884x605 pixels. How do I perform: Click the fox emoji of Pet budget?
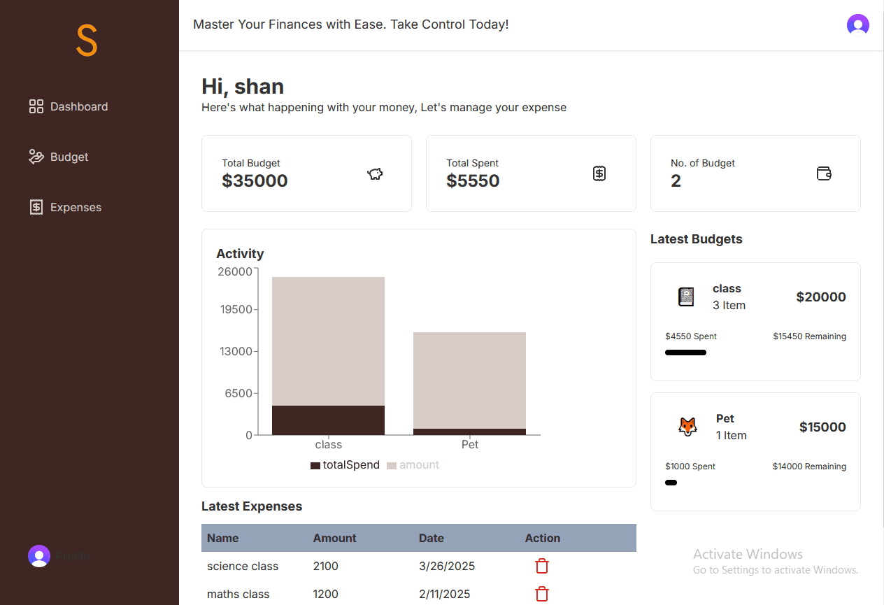click(x=687, y=427)
